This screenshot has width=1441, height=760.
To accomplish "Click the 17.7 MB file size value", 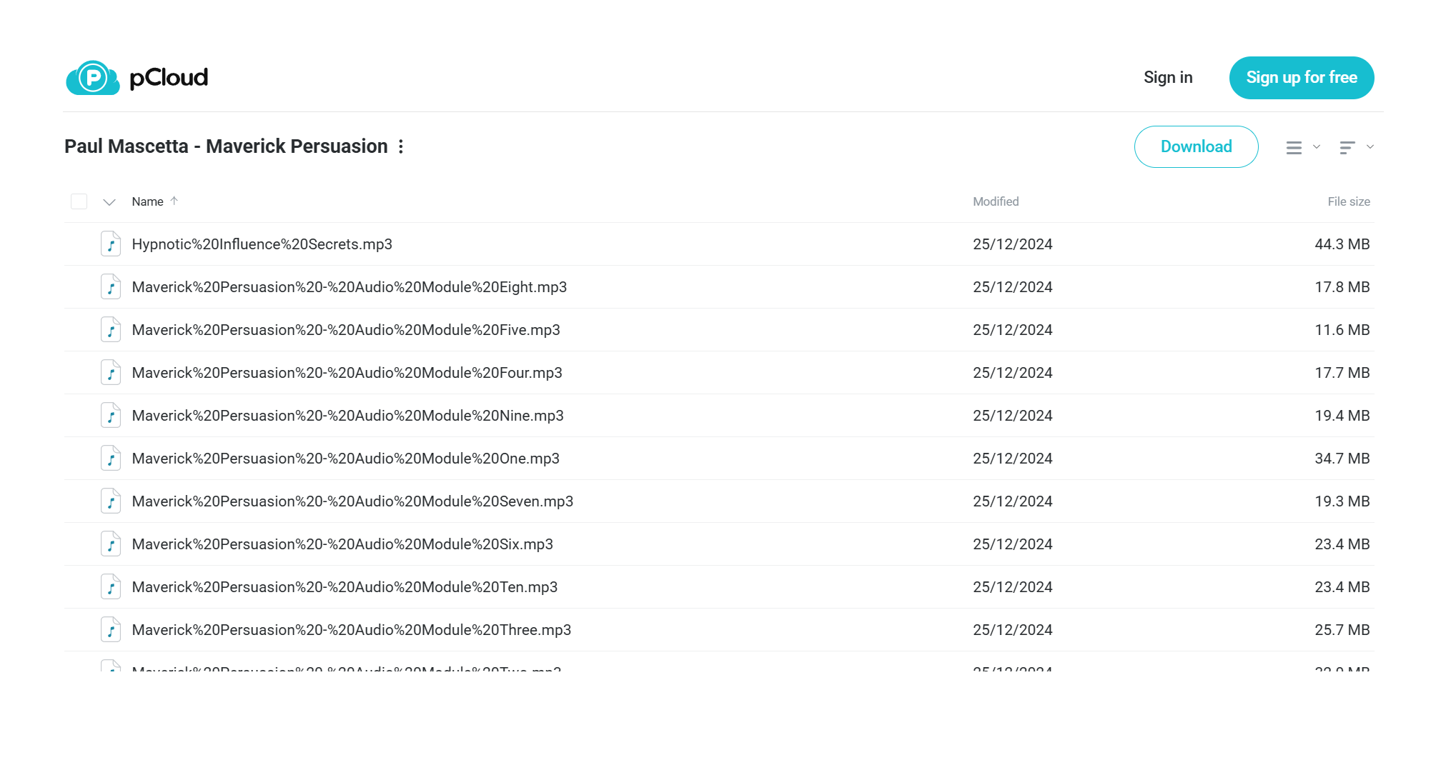I will click(1342, 373).
